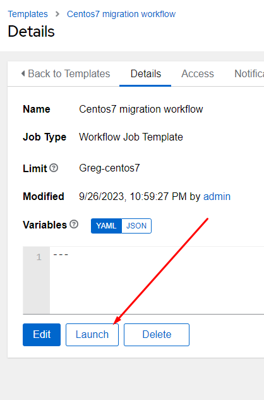The height and width of the screenshot is (400, 264).
Task: Click the Greg-centos7 limit value
Action: tap(109, 168)
